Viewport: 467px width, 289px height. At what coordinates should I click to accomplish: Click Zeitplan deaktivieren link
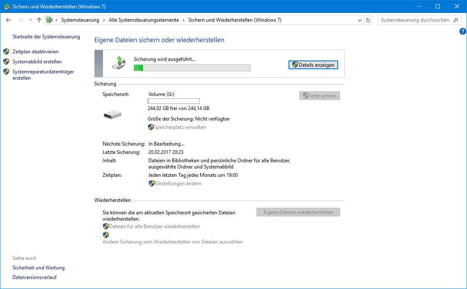pos(35,52)
